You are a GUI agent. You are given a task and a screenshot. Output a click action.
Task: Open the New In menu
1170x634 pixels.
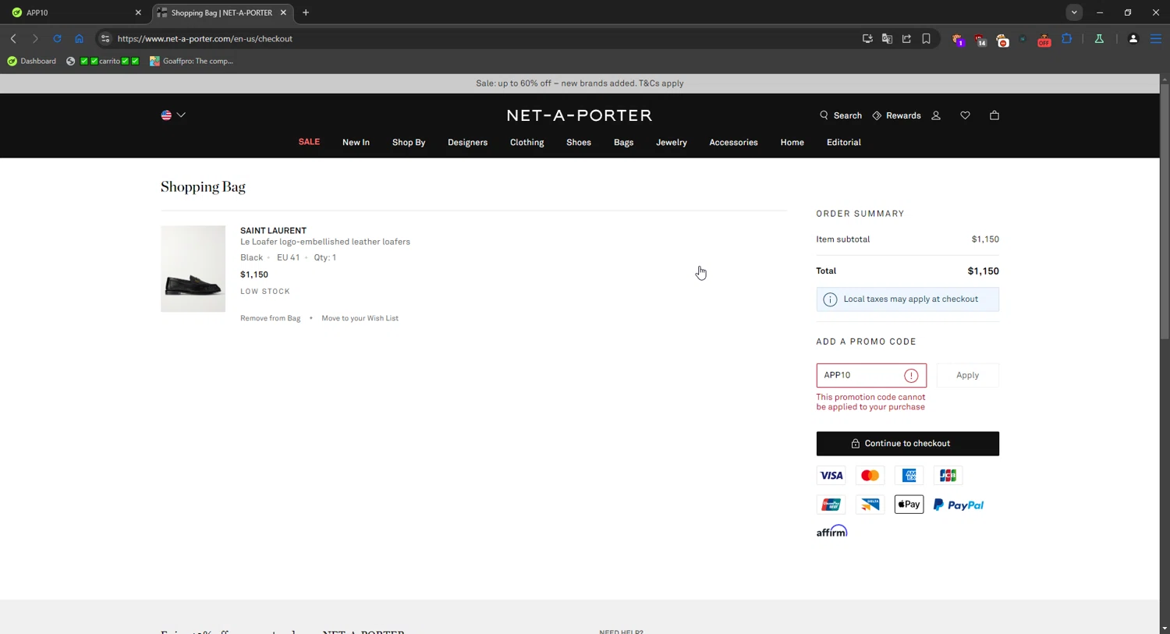tap(356, 143)
